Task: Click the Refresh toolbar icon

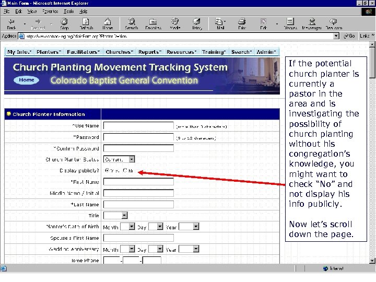Action: click(86, 21)
